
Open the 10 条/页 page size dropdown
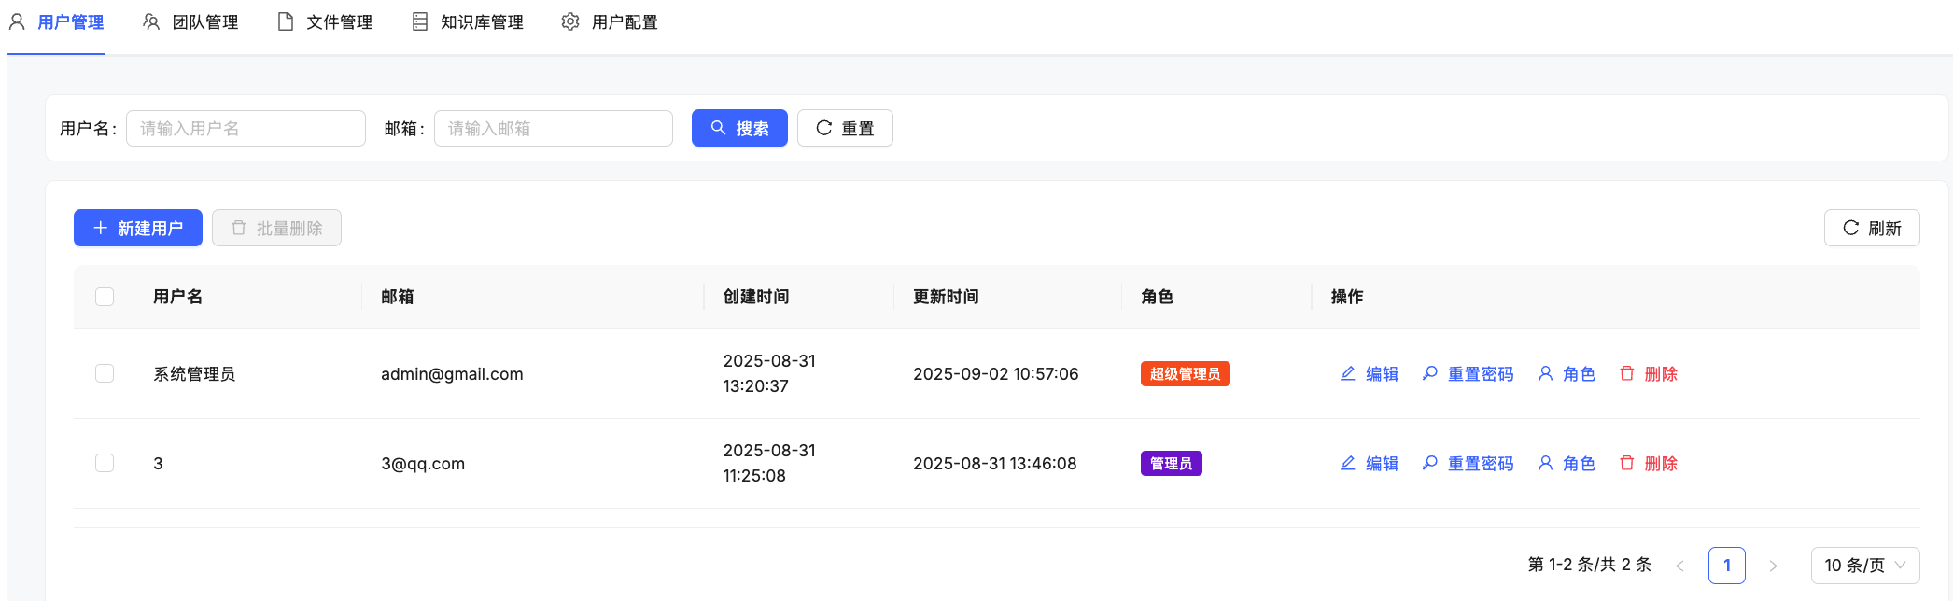coord(1864,566)
